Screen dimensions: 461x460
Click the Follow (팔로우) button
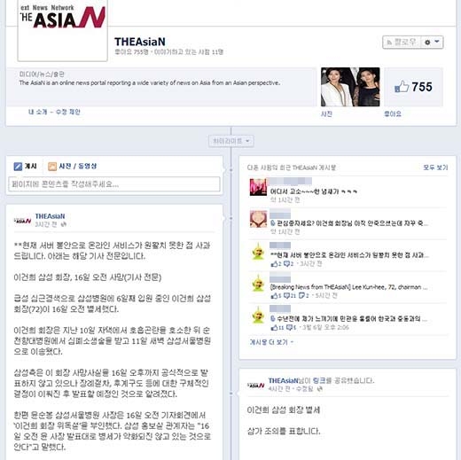point(402,43)
